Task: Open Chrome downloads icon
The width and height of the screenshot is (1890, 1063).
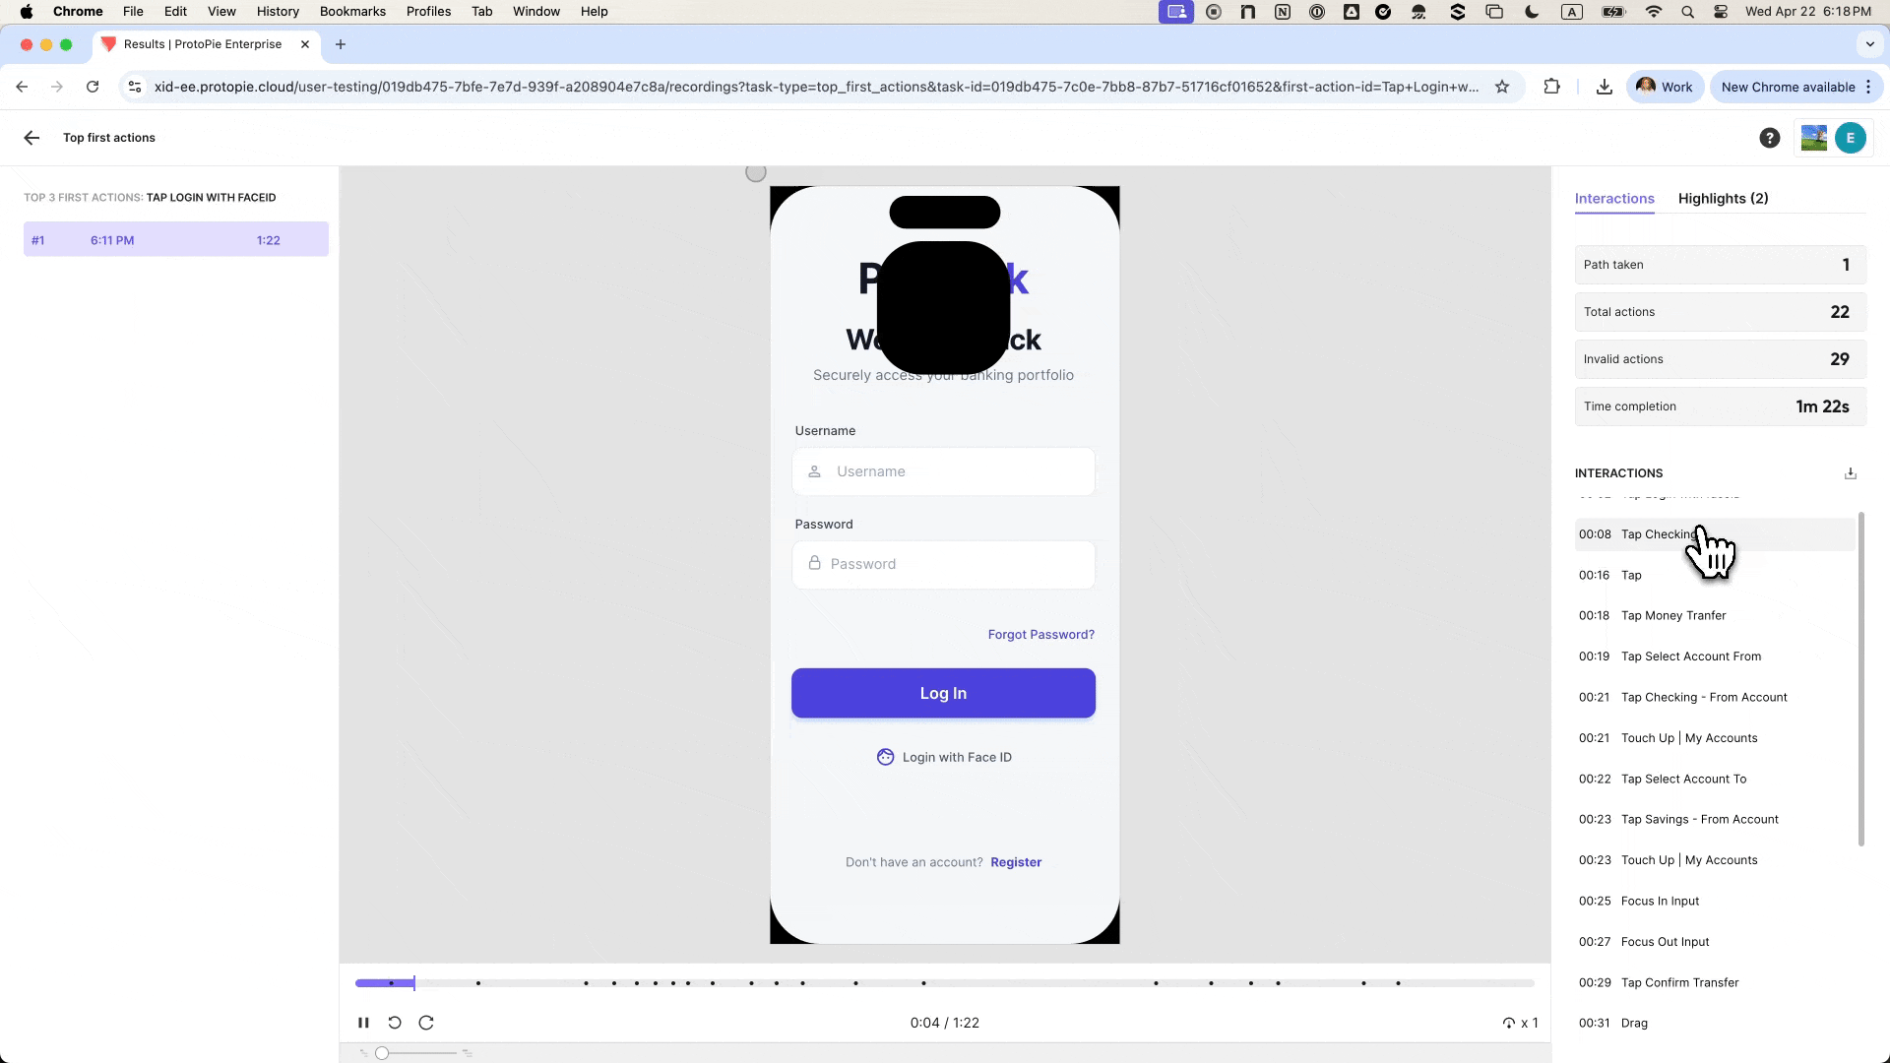Action: coord(1605,87)
